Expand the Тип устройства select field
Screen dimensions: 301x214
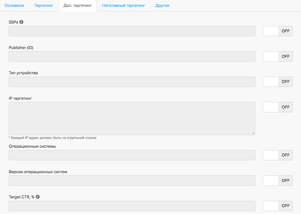(132, 82)
